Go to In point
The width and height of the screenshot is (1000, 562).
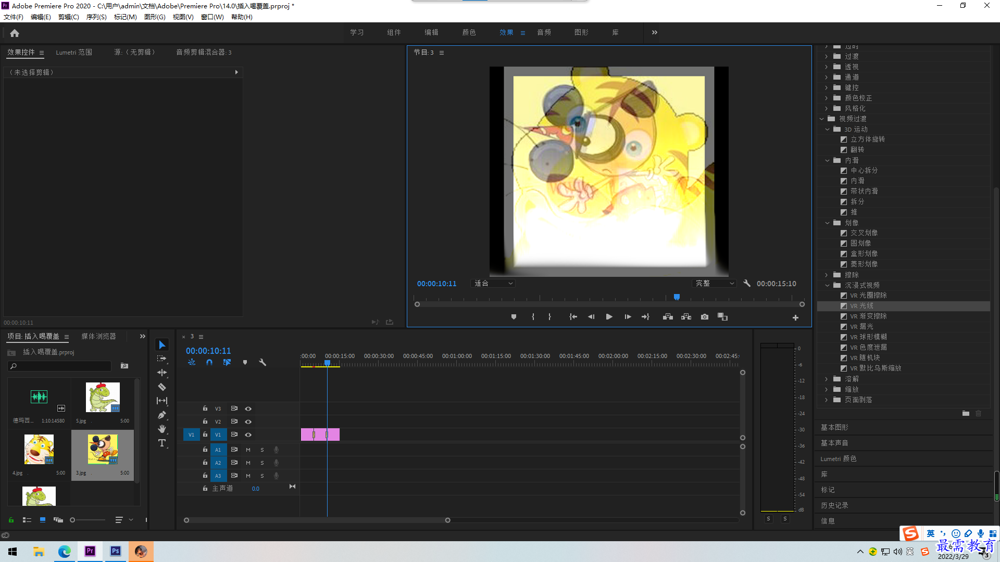(573, 317)
